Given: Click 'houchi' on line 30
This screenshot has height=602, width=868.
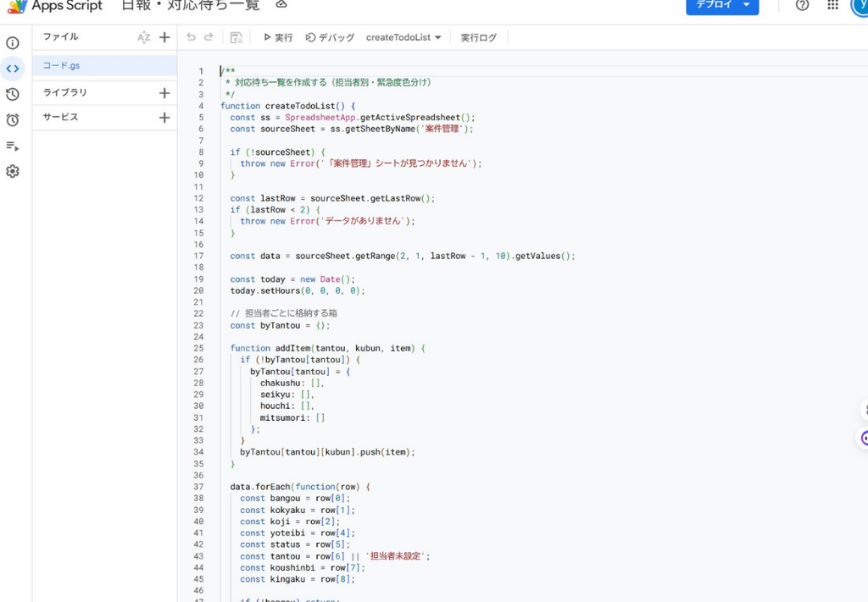Looking at the screenshot, I should point(275,406).
